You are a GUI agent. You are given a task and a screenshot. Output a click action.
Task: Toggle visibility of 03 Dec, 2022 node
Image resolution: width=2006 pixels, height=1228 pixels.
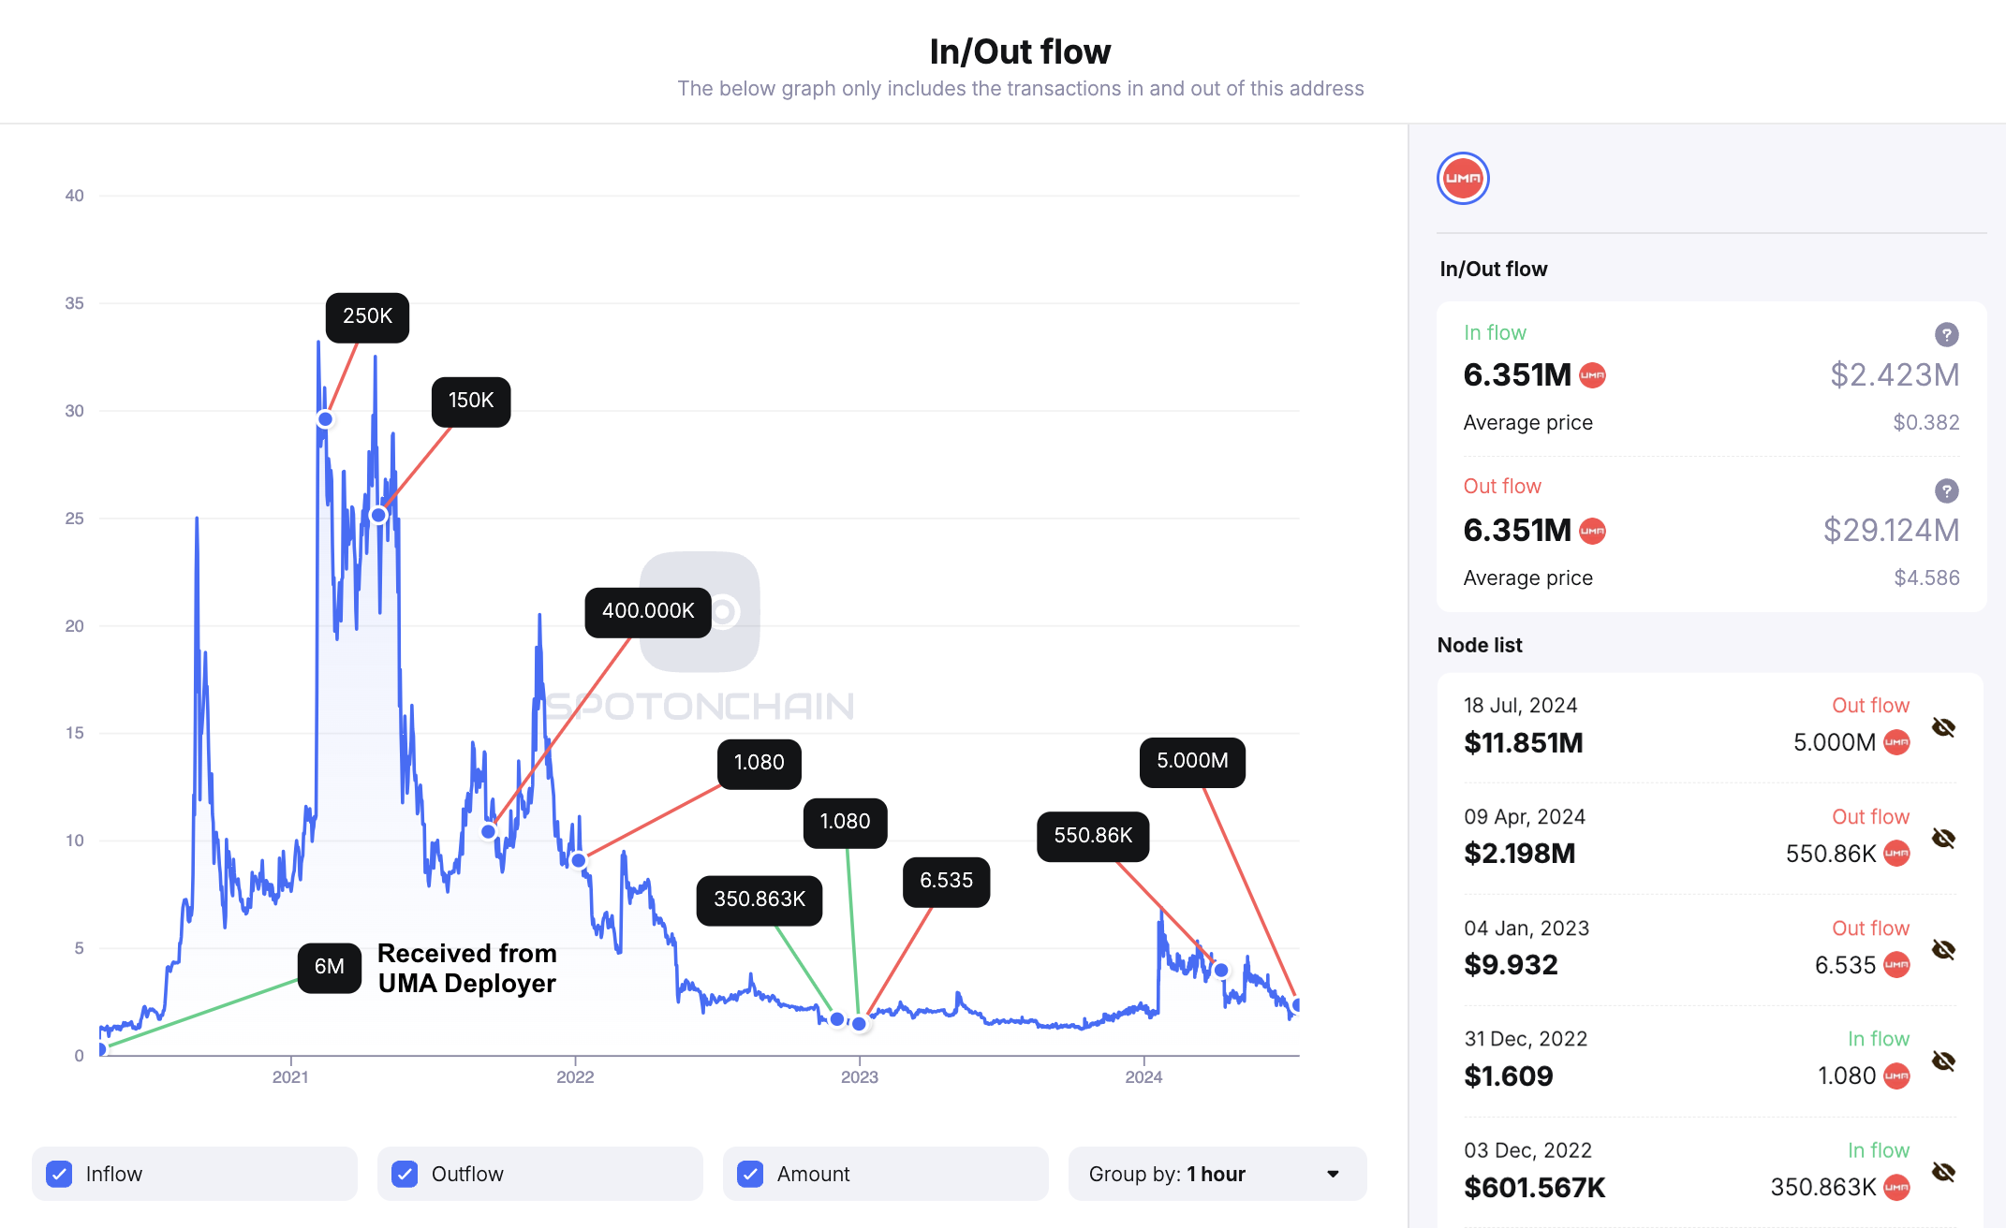coord(1943,1172)
